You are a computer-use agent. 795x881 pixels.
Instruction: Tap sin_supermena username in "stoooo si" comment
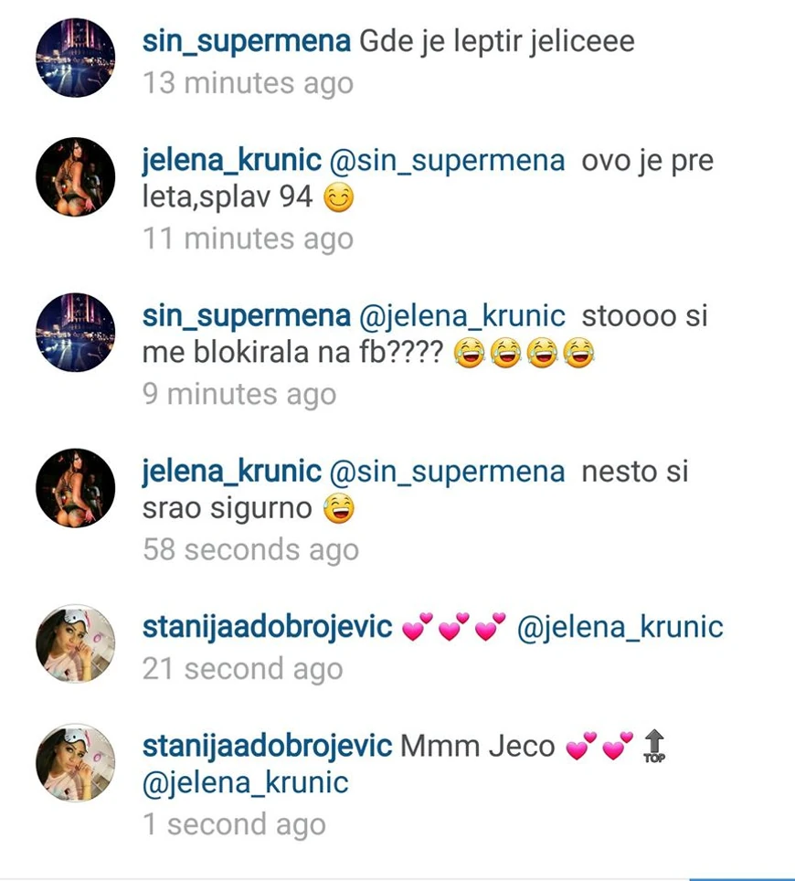pyautogui.click(x=247, y=316)
